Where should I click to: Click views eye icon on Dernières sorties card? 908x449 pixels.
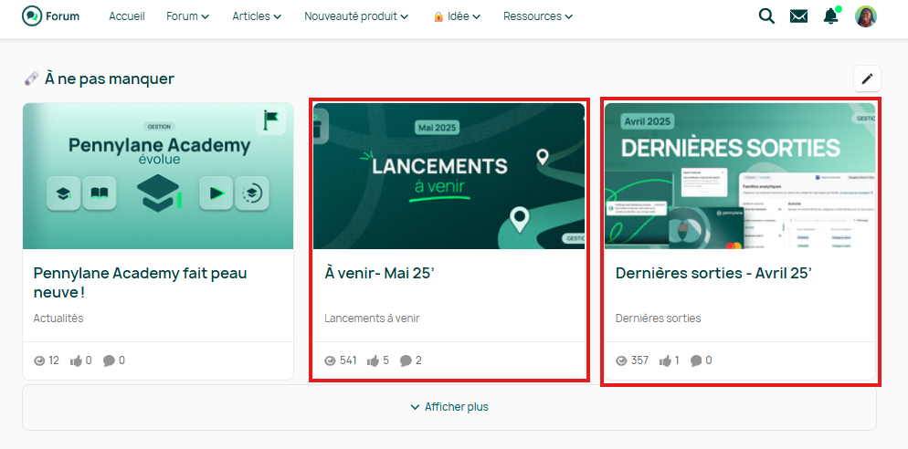[621, 360]
